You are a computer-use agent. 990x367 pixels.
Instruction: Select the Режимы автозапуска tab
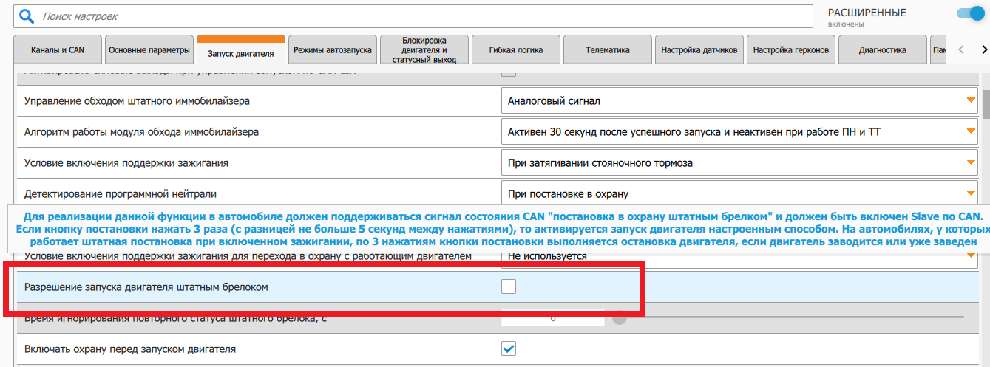pyautogui.click(x=333, y=50)
